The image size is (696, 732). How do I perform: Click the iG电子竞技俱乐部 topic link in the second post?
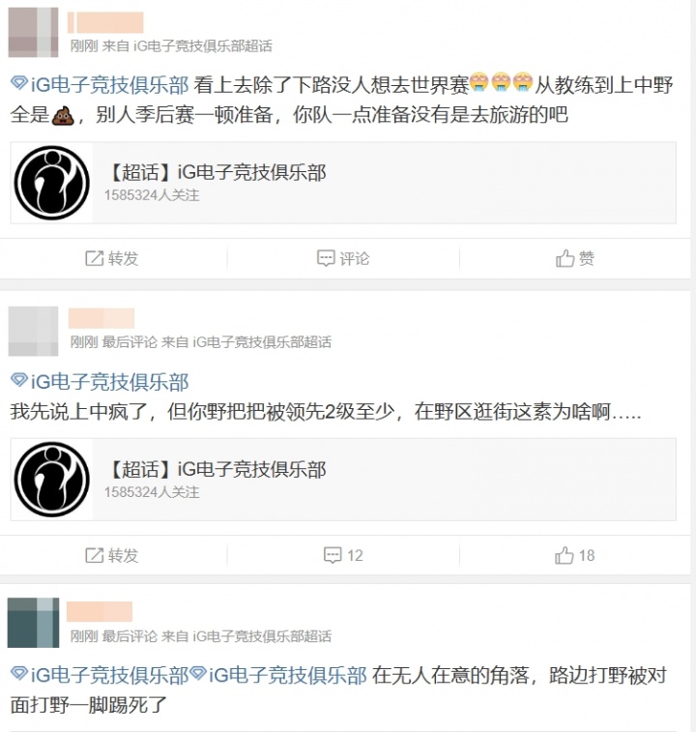click(109, 381)
